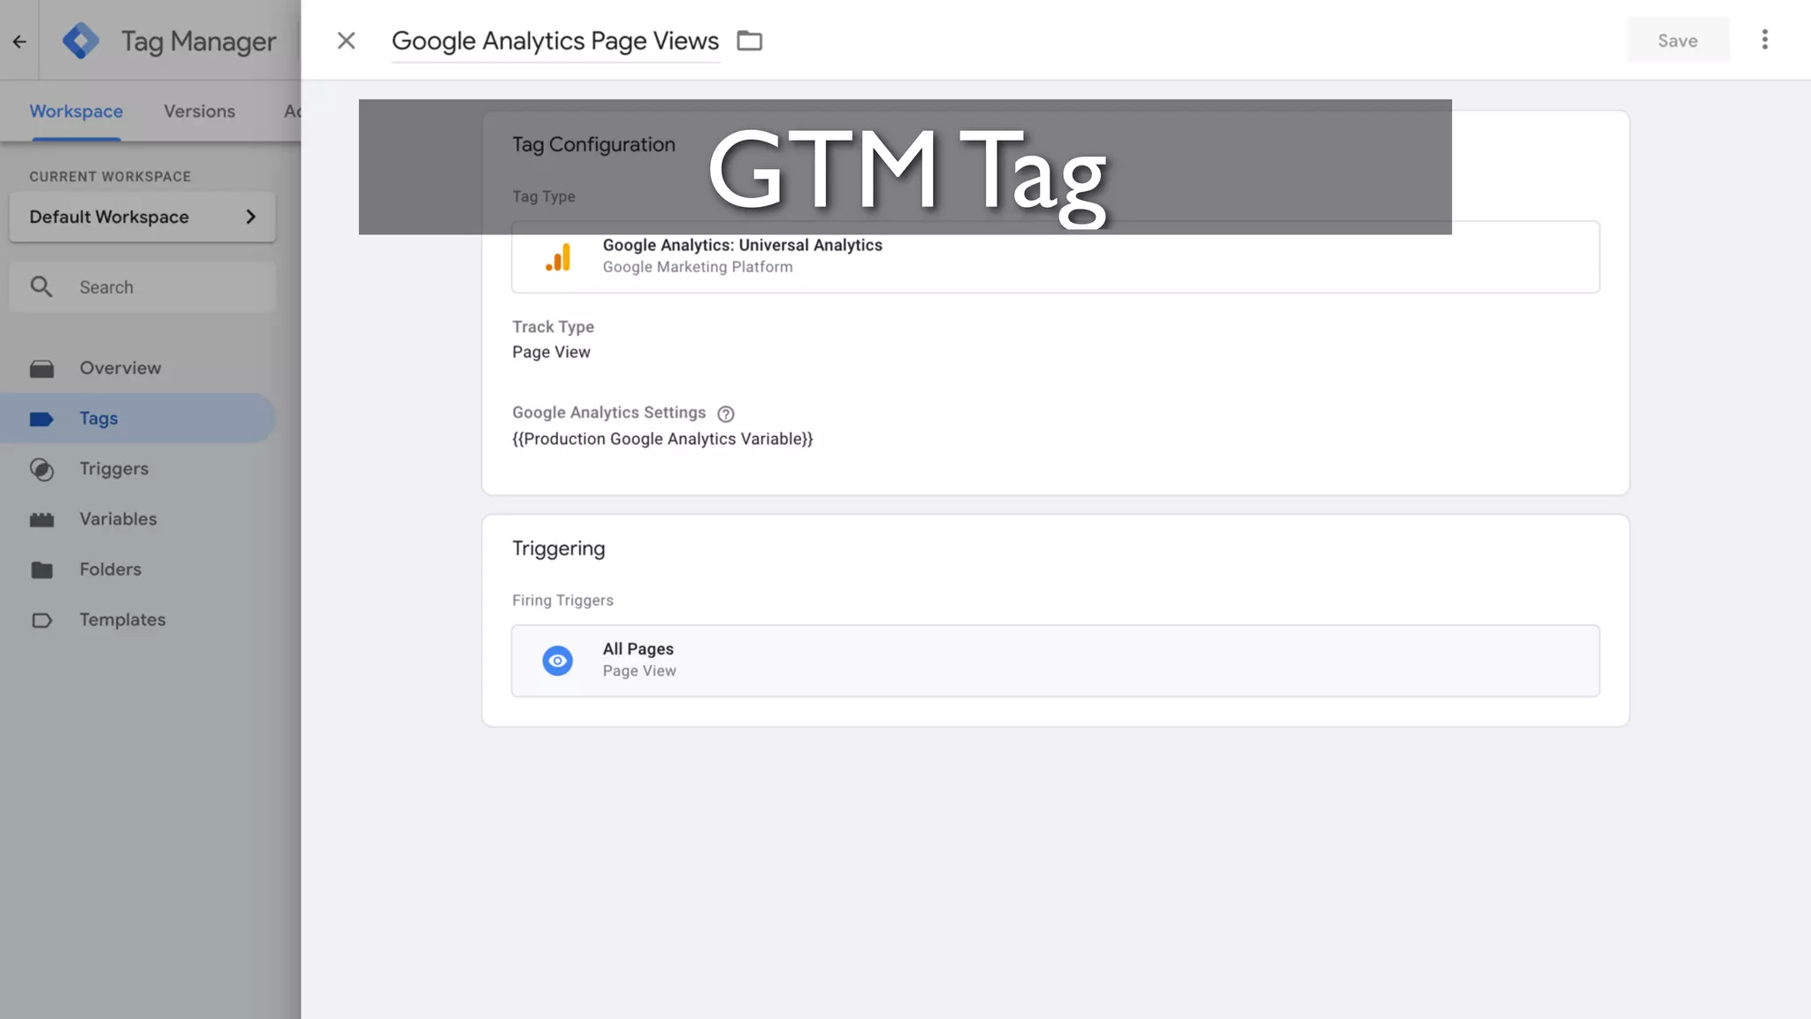Click the back arrow beside Tag Manager
Screen dimensions: 1811x1019
click(19, 41)
